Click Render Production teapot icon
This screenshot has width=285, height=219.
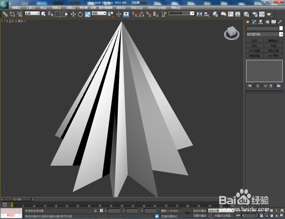(269, 14)
